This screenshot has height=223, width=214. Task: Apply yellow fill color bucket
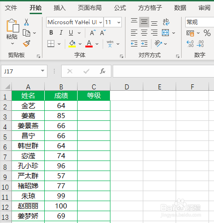point(72,44)
